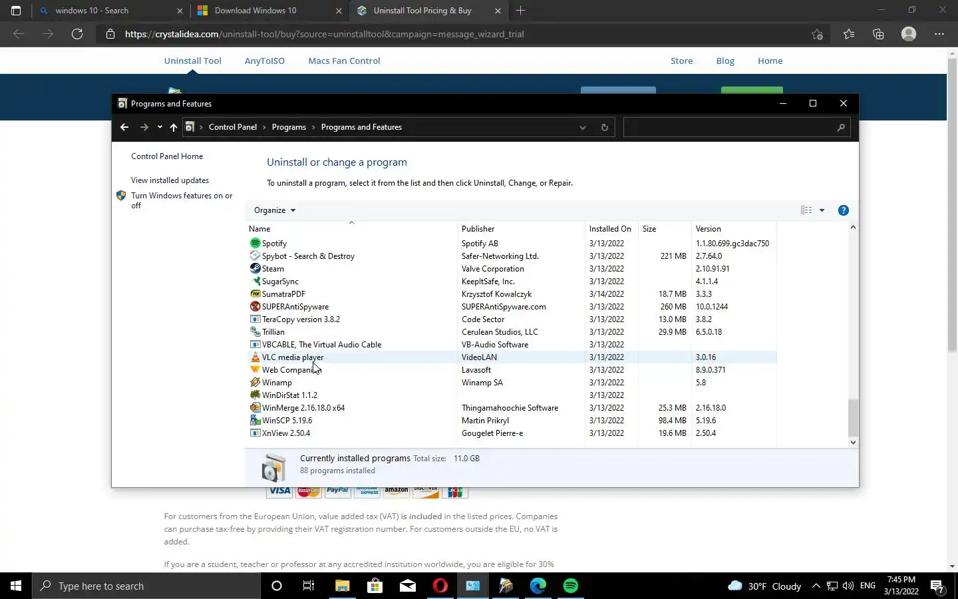The width and height of the screenshot is (958, 599).
Task: Expand the view options dropdown arrow
Action: (x=822, y=210)
